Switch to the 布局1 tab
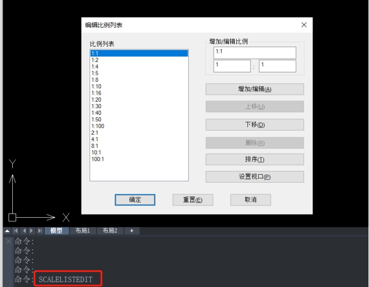This screenshot has height=287, width=369. click(82, 231)
